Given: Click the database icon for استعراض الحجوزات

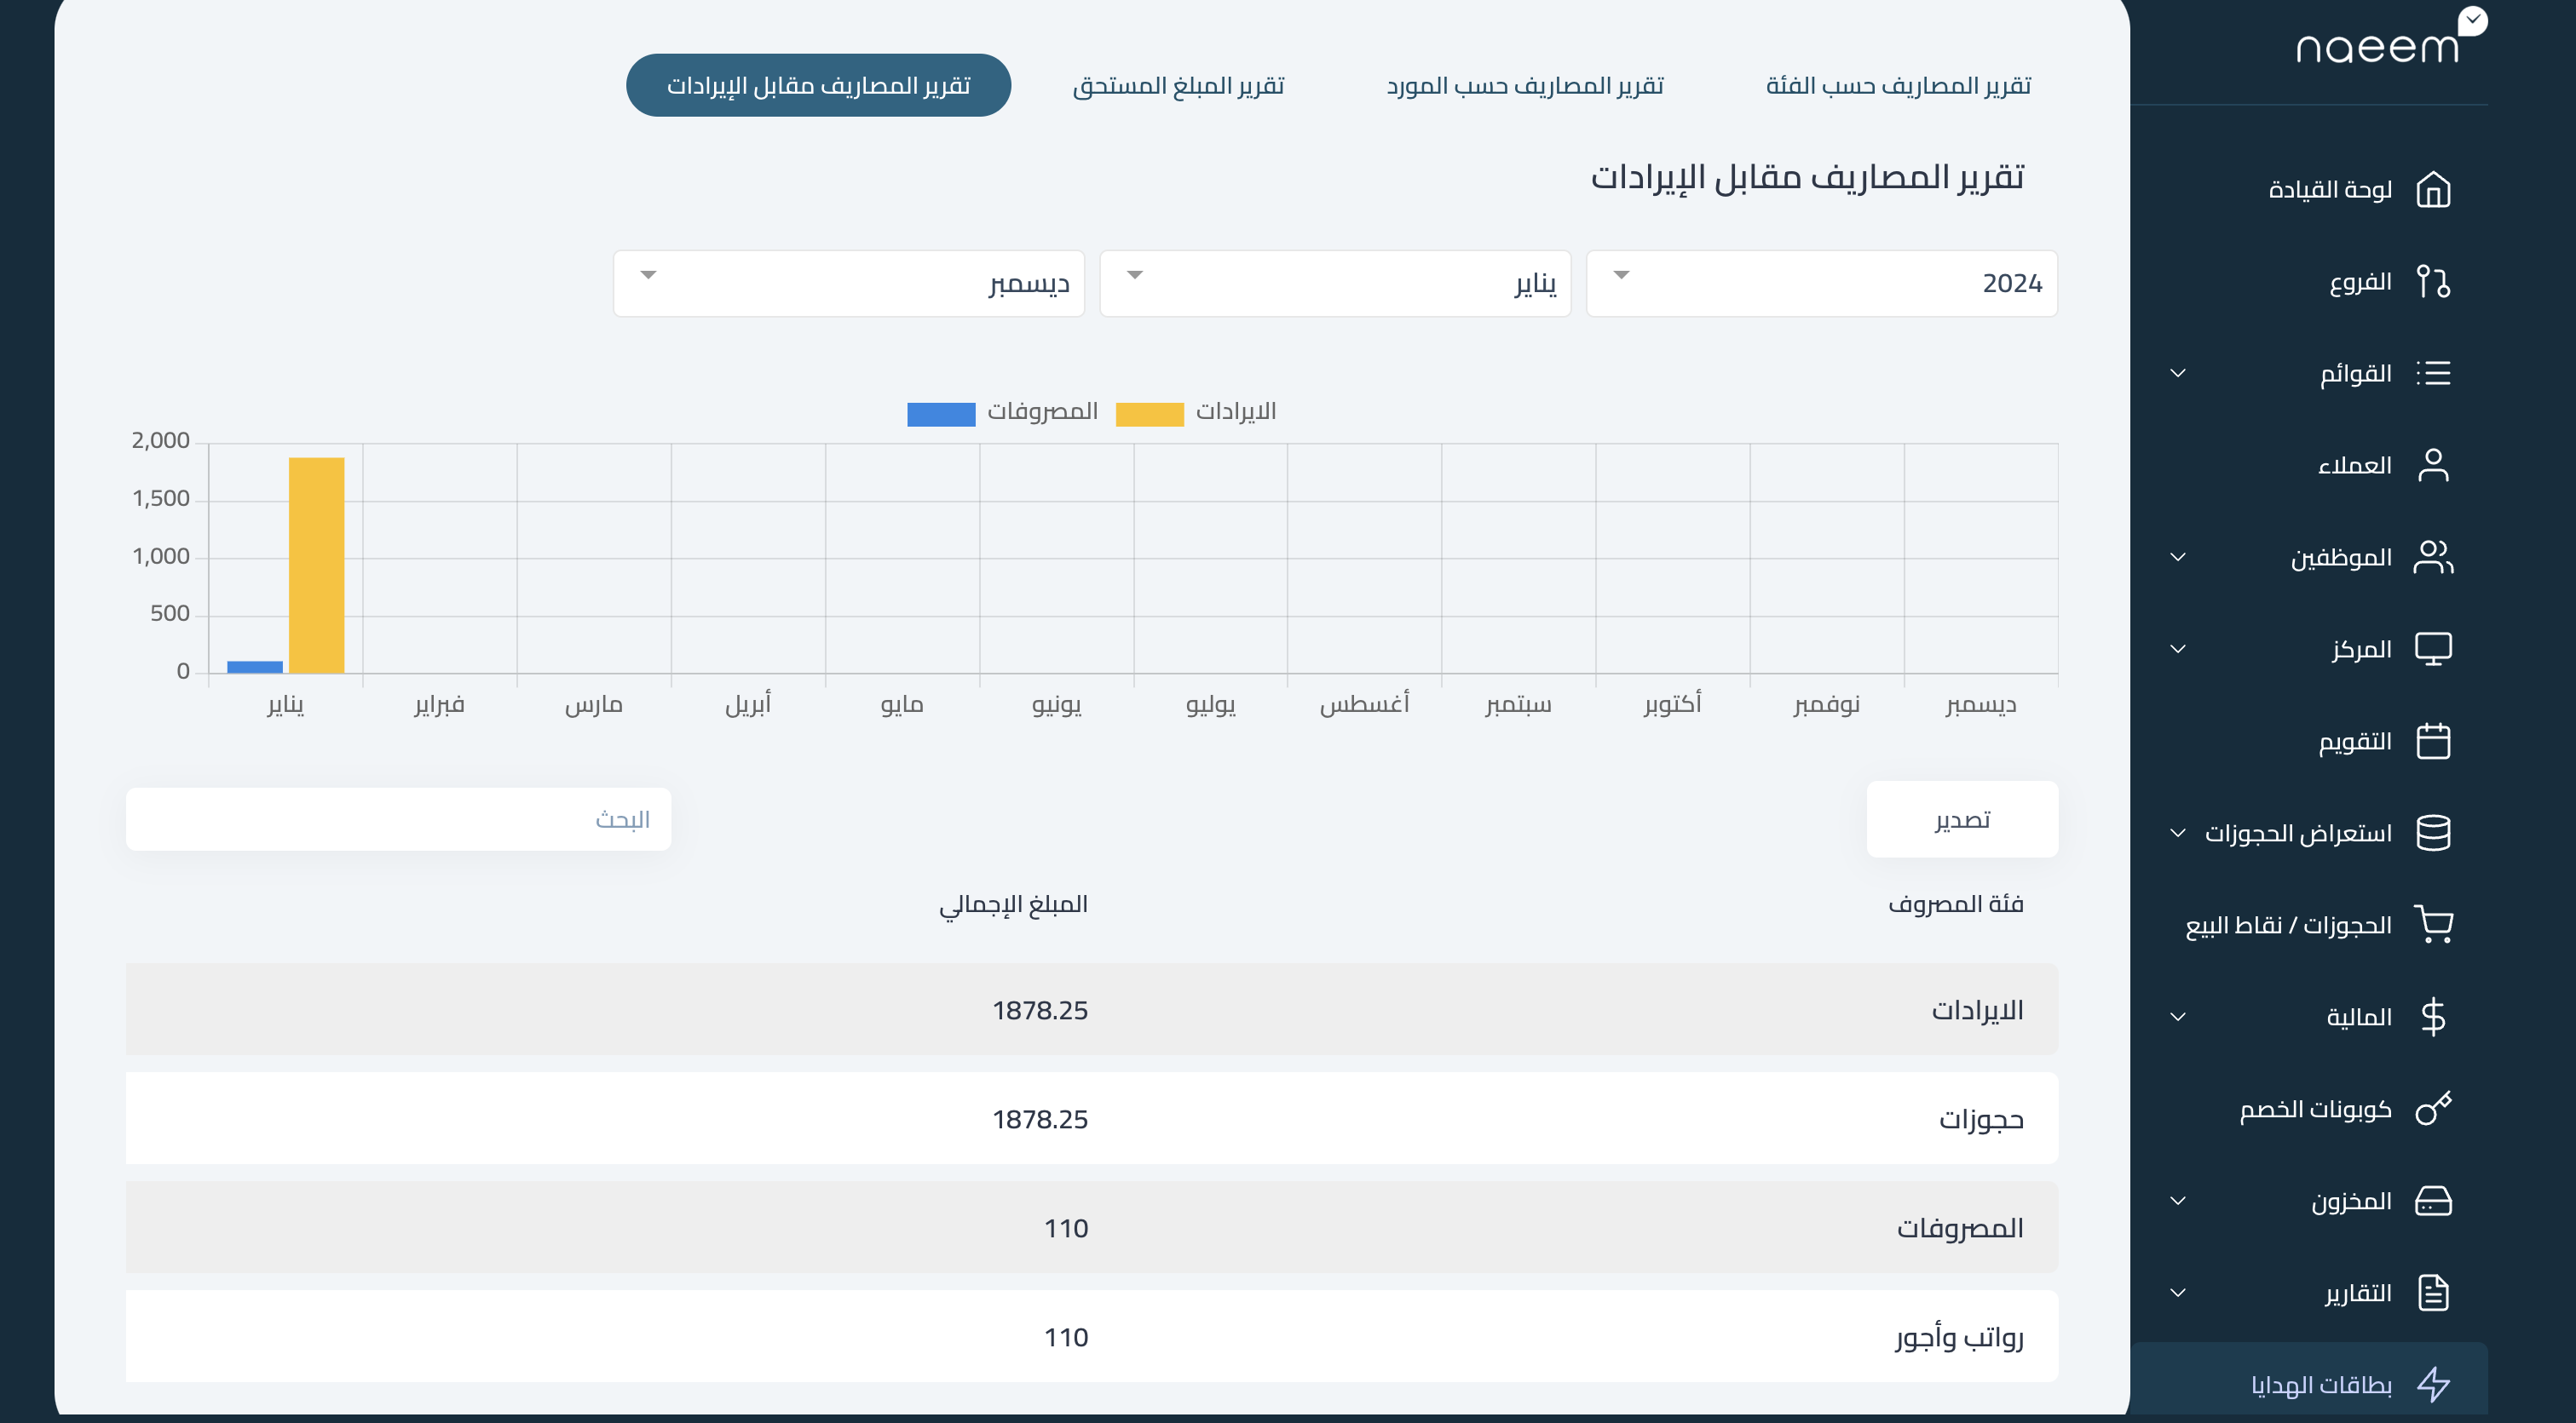Looking at the screenshot, I should 2433,832.
